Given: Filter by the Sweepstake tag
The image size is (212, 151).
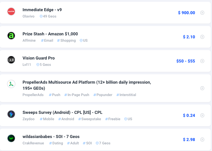Looking at the screenshot, I should coord(90,119).
